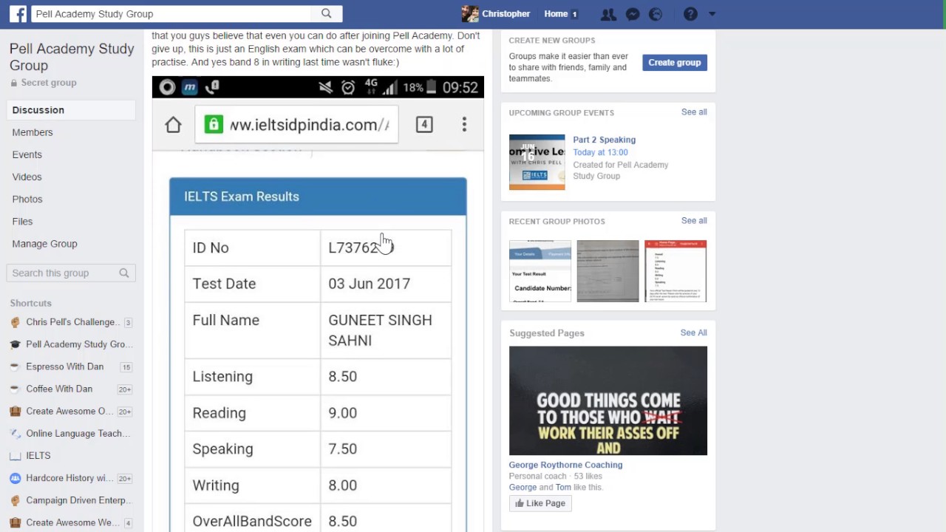Image resolution: width=946 pixels, height=532 pixels.
Task: Click the Pell Academy Study Group title
Action: 72,56
